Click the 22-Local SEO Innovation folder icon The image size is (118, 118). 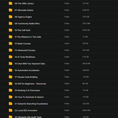click(x=11, y=110)
